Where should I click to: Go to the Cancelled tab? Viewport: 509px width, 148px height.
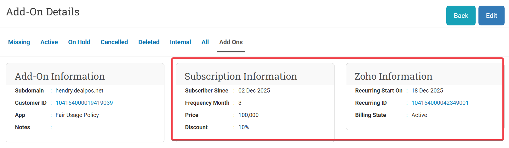pos(114,42)
